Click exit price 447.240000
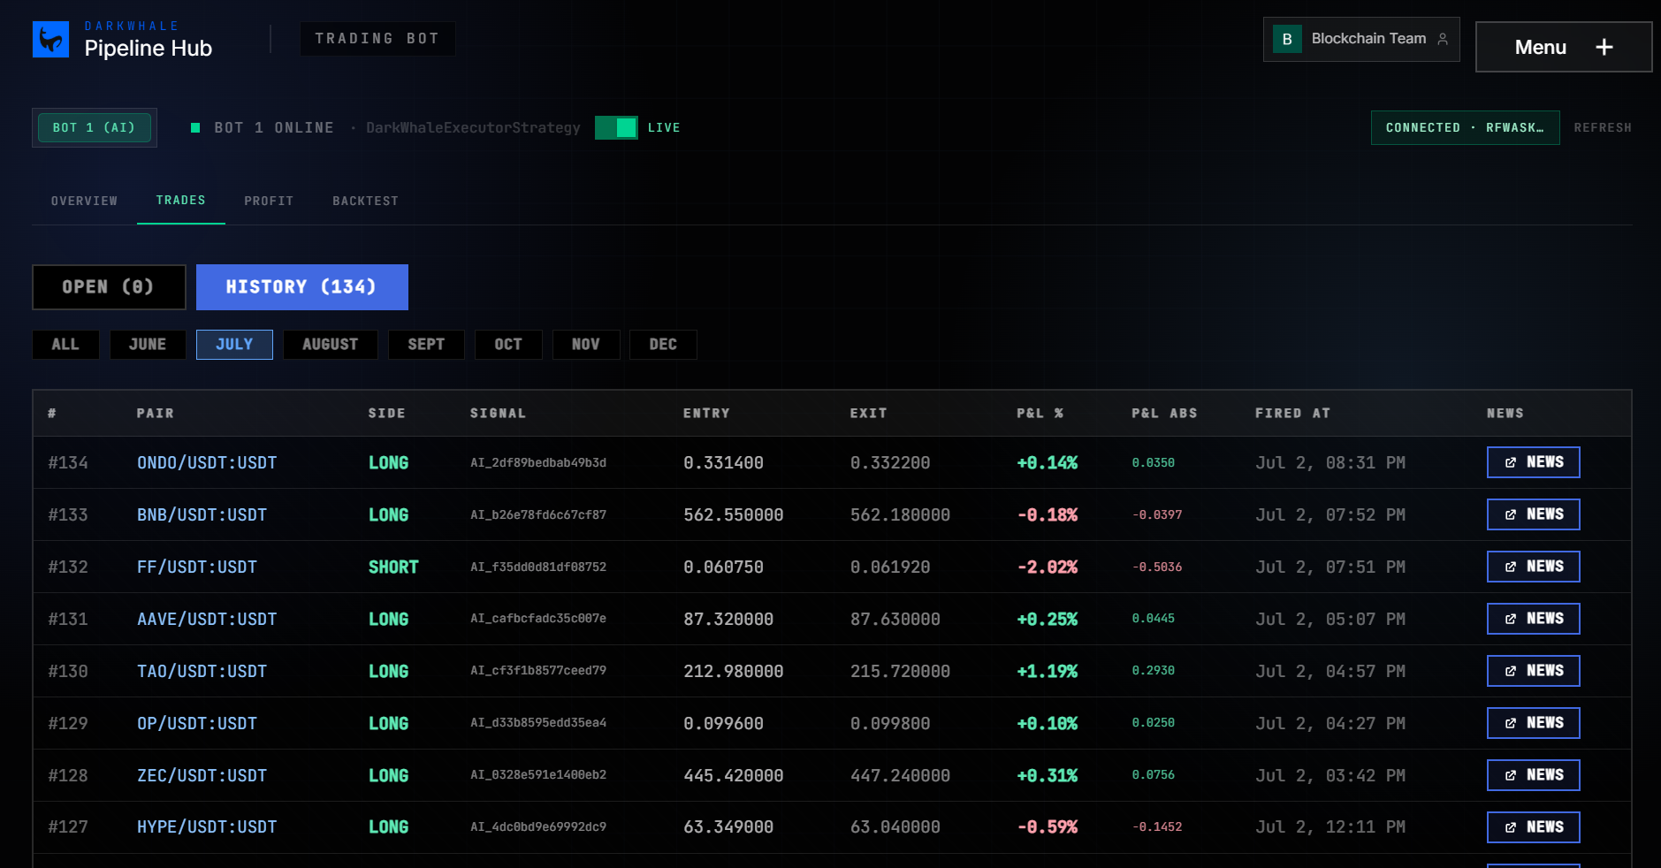The height and width of the screenshot is (868, 1661). pyautogui.click(x=900, y=776)
